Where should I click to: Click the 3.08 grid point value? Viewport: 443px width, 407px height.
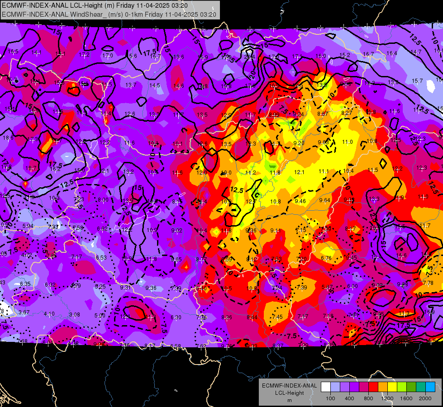(x=74, y=315)
